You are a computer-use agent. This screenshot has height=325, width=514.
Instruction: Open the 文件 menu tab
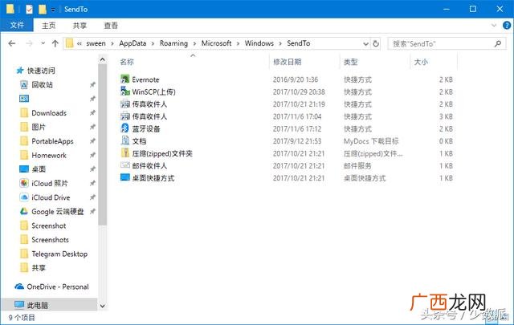click(x=17, y=25)
